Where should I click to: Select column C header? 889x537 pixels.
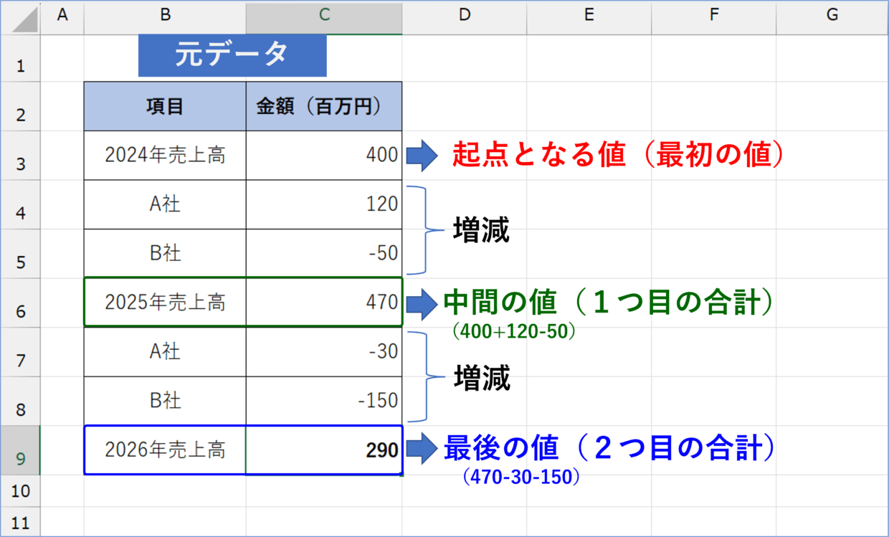pos(324,16)
